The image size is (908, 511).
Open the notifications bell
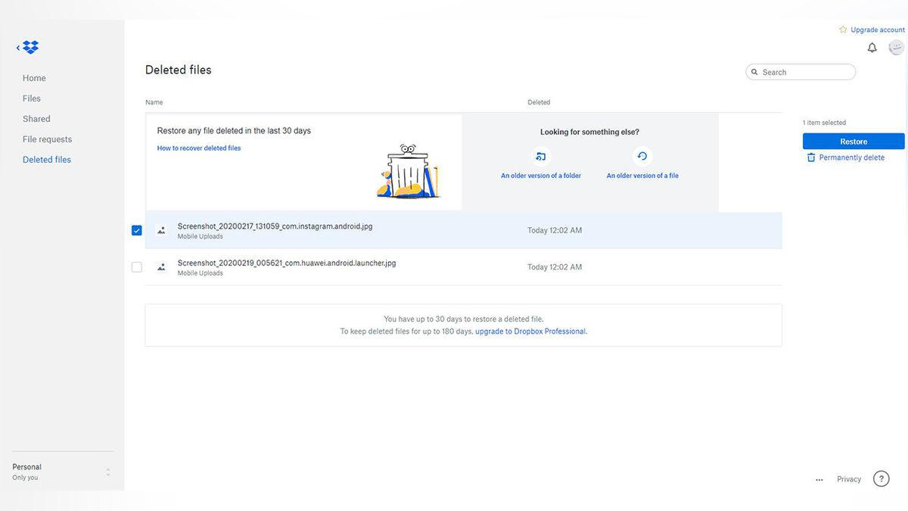(872, 48)
